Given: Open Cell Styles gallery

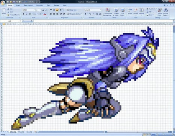Looking at the screenshot, I should point(123,12).
